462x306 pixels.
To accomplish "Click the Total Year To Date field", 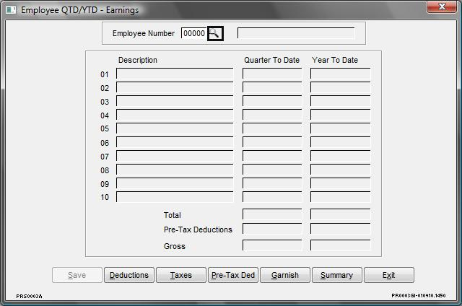I will point(340,214).
